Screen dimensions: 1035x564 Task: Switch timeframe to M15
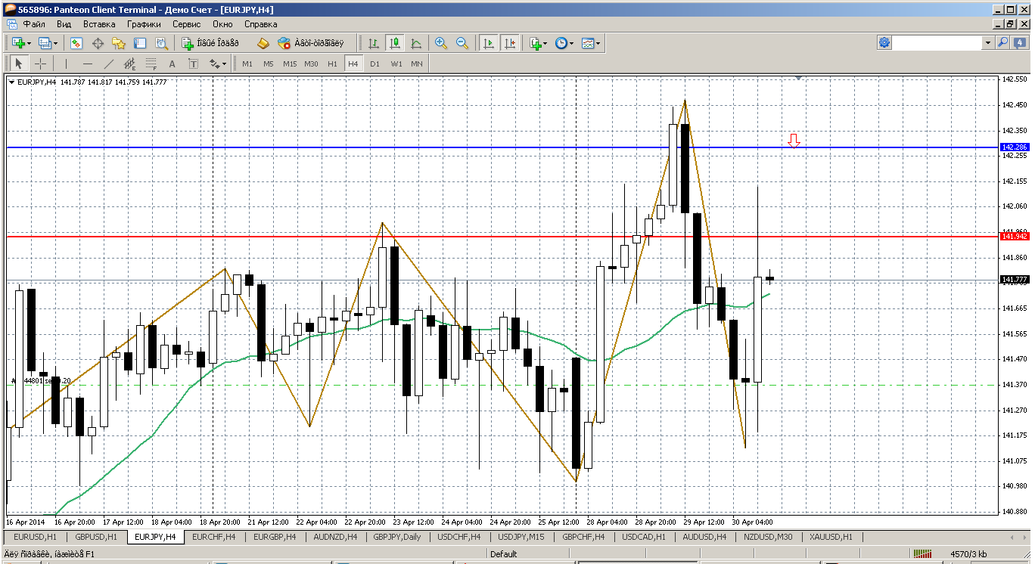pos(290,64)
